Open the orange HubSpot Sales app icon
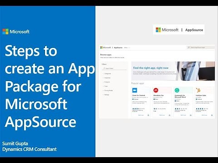 click(x=198, y=90)
